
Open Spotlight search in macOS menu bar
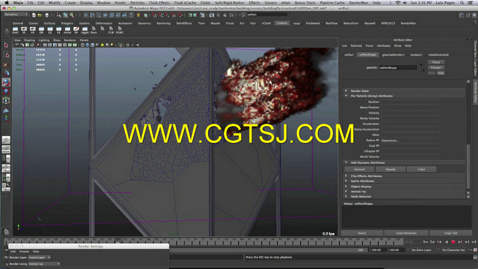coord(462,3)
